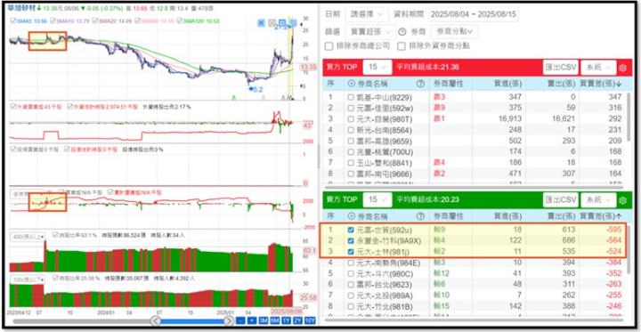641x332 pixels.
Task: Click the right arrow handle on the chart range bar
Action: click(228, 321)
